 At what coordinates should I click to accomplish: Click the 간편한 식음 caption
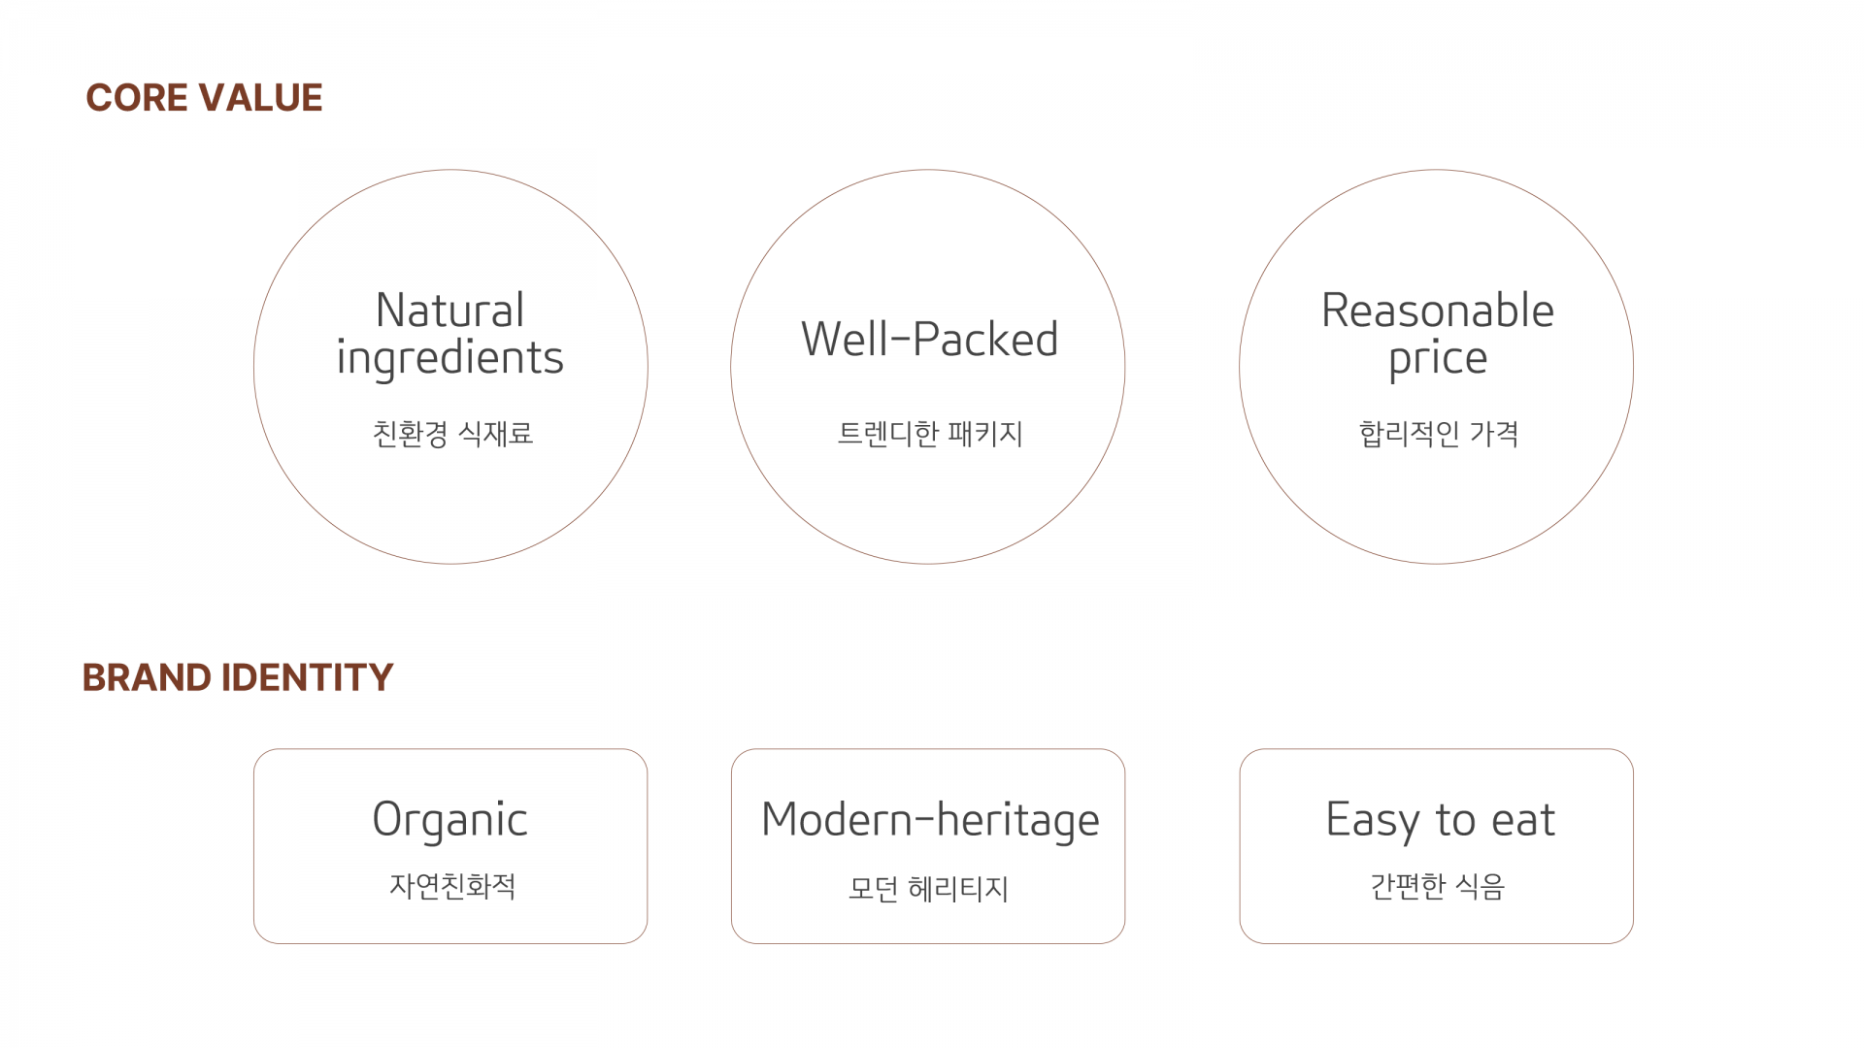pyautogui.click(x=1438, y=886)
